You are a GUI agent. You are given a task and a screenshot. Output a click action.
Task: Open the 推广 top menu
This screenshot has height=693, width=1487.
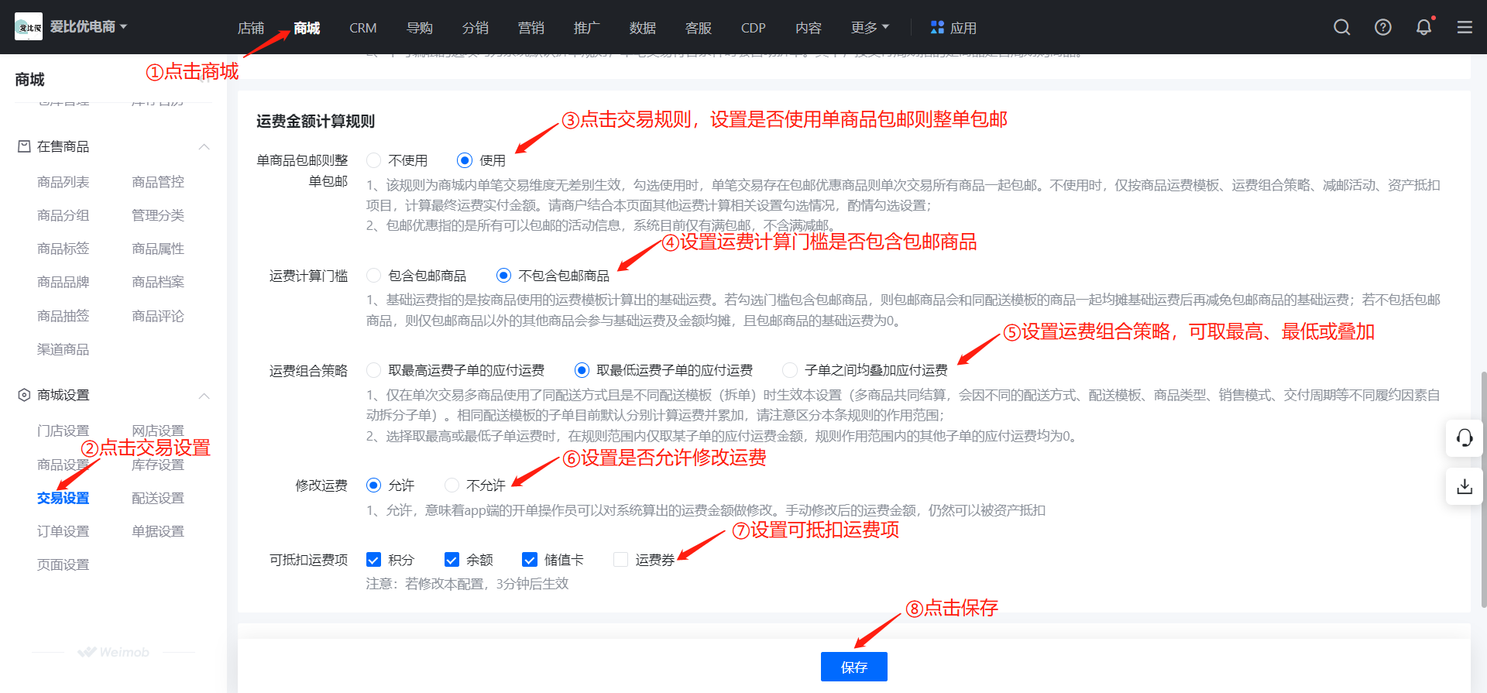tap(587, 28)
